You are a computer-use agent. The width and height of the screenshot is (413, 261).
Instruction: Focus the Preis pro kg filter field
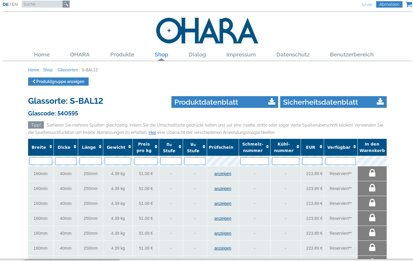coord(146,161)
